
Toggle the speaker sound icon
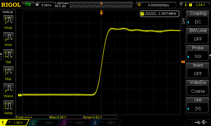coord(204,122)
